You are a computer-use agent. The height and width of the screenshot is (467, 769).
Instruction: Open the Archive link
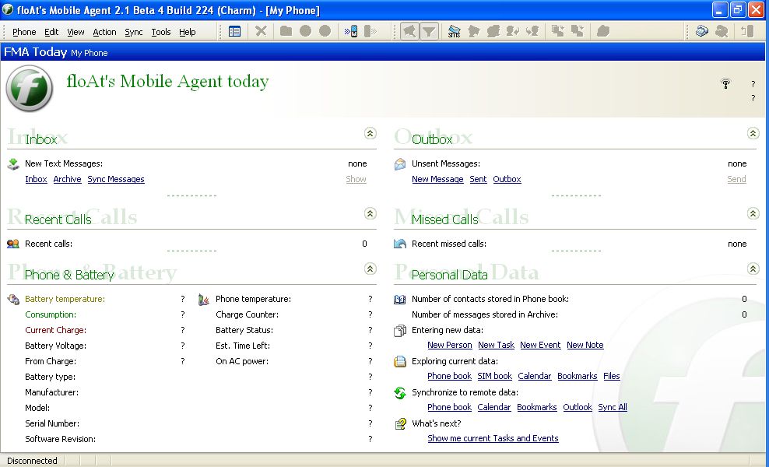(67, 179)
